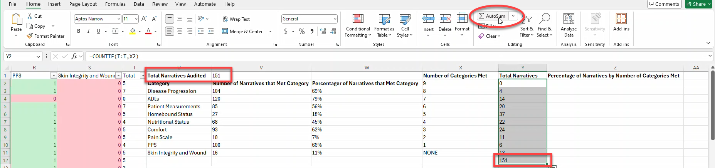715x168 pixels.
Task: Open Find & Select magnifier tool
Action: (x=544, y=25)
